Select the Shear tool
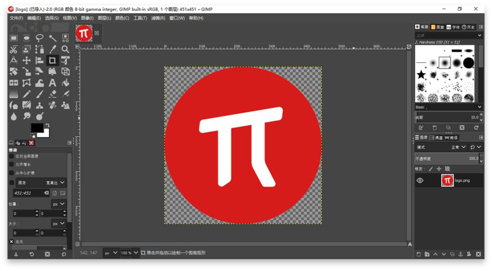Screen dimensions: 492x271 pyautogui.click(x=40, y=72)
